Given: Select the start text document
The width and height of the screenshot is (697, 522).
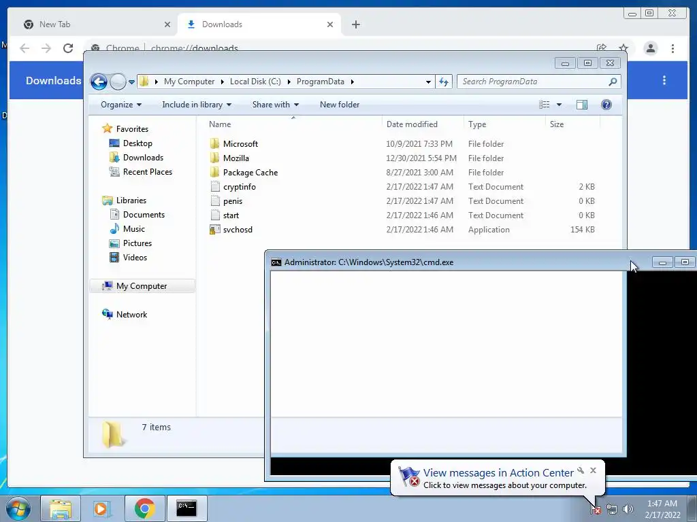Looking at the screenshot, I should coord(231,215).
